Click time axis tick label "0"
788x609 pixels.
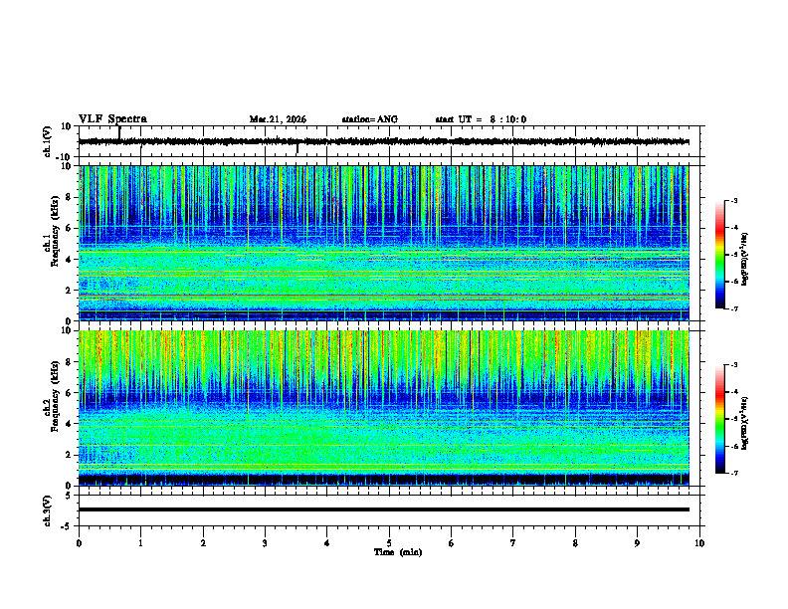pyautogui.click(x=79, y=543)
